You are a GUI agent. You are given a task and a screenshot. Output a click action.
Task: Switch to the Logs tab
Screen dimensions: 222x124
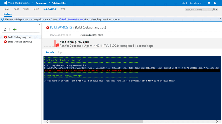pyautogui.click(x=60, y=52)
